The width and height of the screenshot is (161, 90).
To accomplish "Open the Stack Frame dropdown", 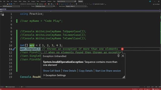I will pyautogui.click(x=76, y=6).
